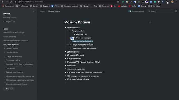Zoom into Создание сайта via its bullet
The height and width of the screenshot is (100, 179).
[x=65, y=59]
